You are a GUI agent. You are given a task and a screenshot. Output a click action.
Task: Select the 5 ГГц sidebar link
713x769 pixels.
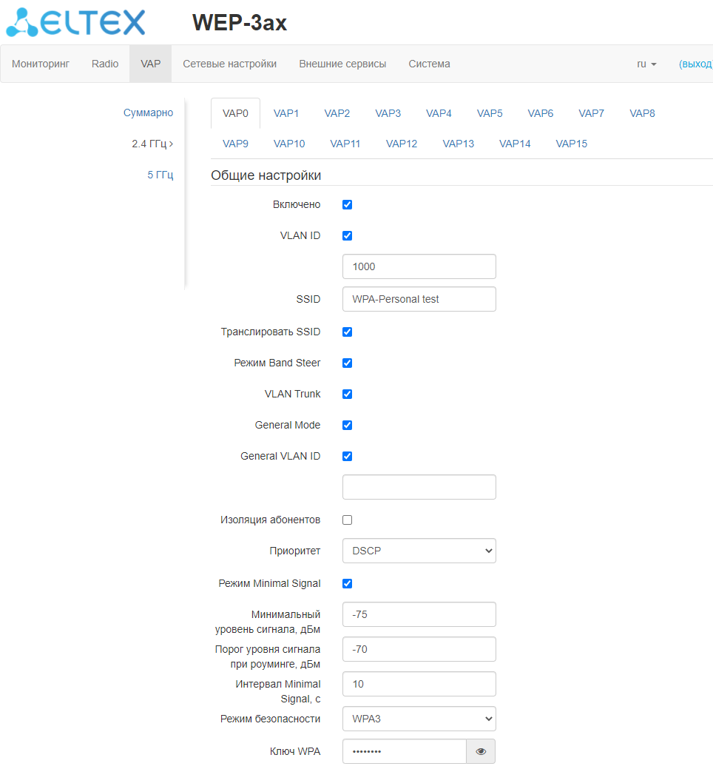pyautogui.click(x=160, y=175)
